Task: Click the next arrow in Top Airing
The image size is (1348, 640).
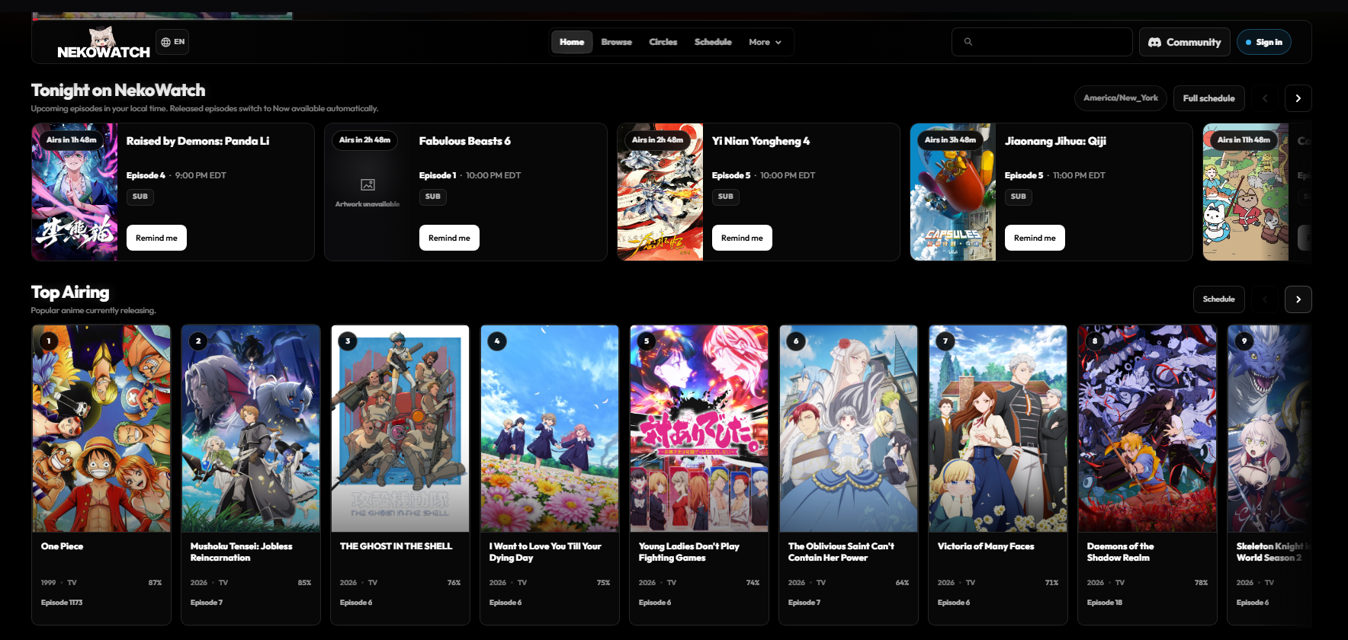Action: (x=1298, y=299)
